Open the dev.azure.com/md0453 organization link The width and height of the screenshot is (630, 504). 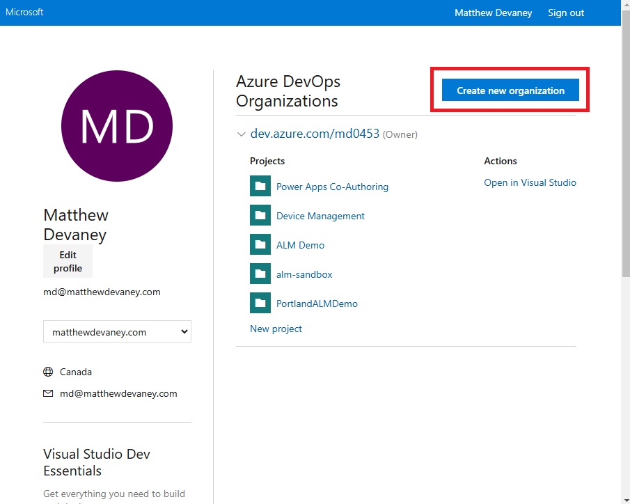click(x=315, y=134)
